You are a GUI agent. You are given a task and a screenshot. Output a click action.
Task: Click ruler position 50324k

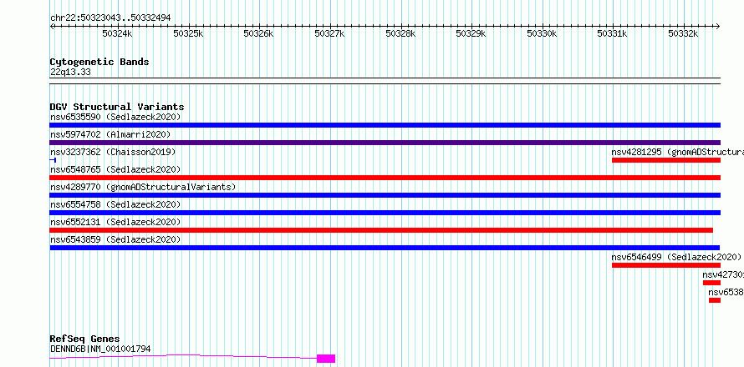(117, 33)
